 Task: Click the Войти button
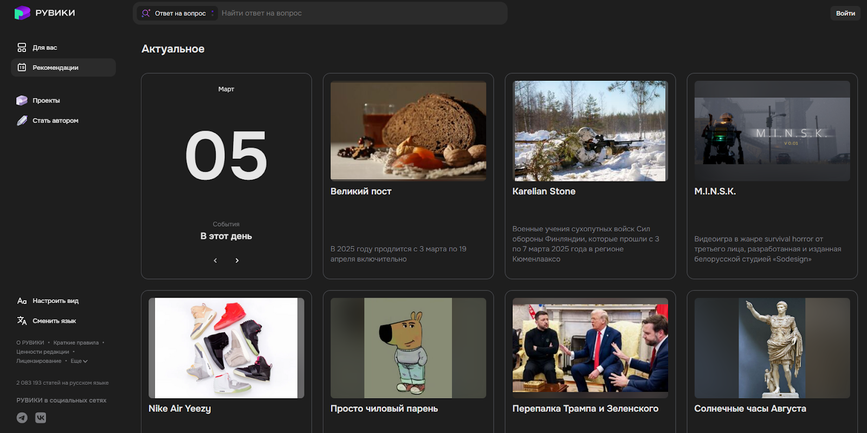coord(845,13)
